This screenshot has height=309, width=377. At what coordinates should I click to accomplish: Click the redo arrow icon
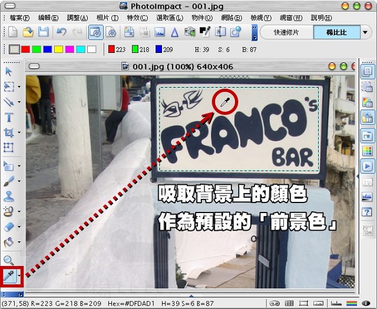[x=77, y=32]
